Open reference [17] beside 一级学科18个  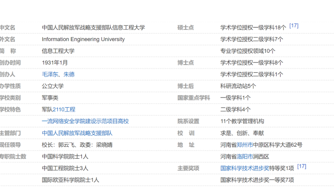pyautogui.click(x=294, y=26)
